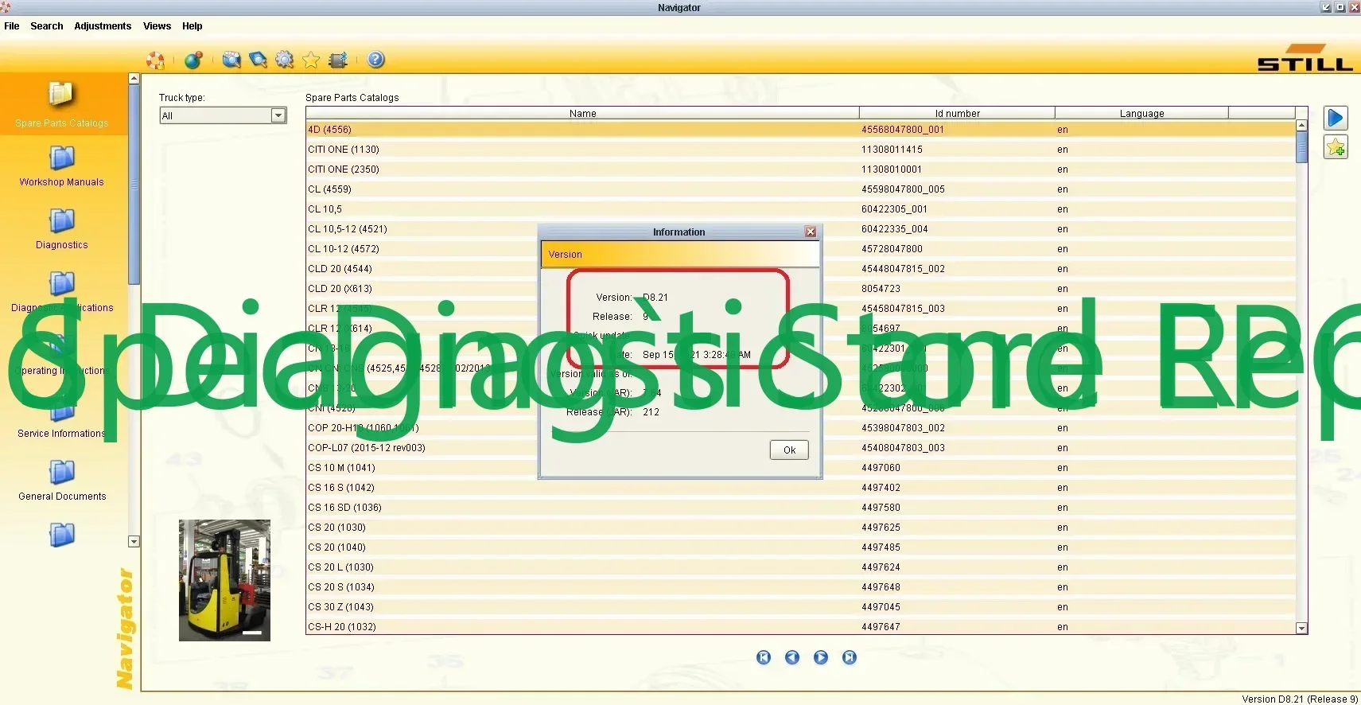Open the Adjustments menu

point(103,26)
